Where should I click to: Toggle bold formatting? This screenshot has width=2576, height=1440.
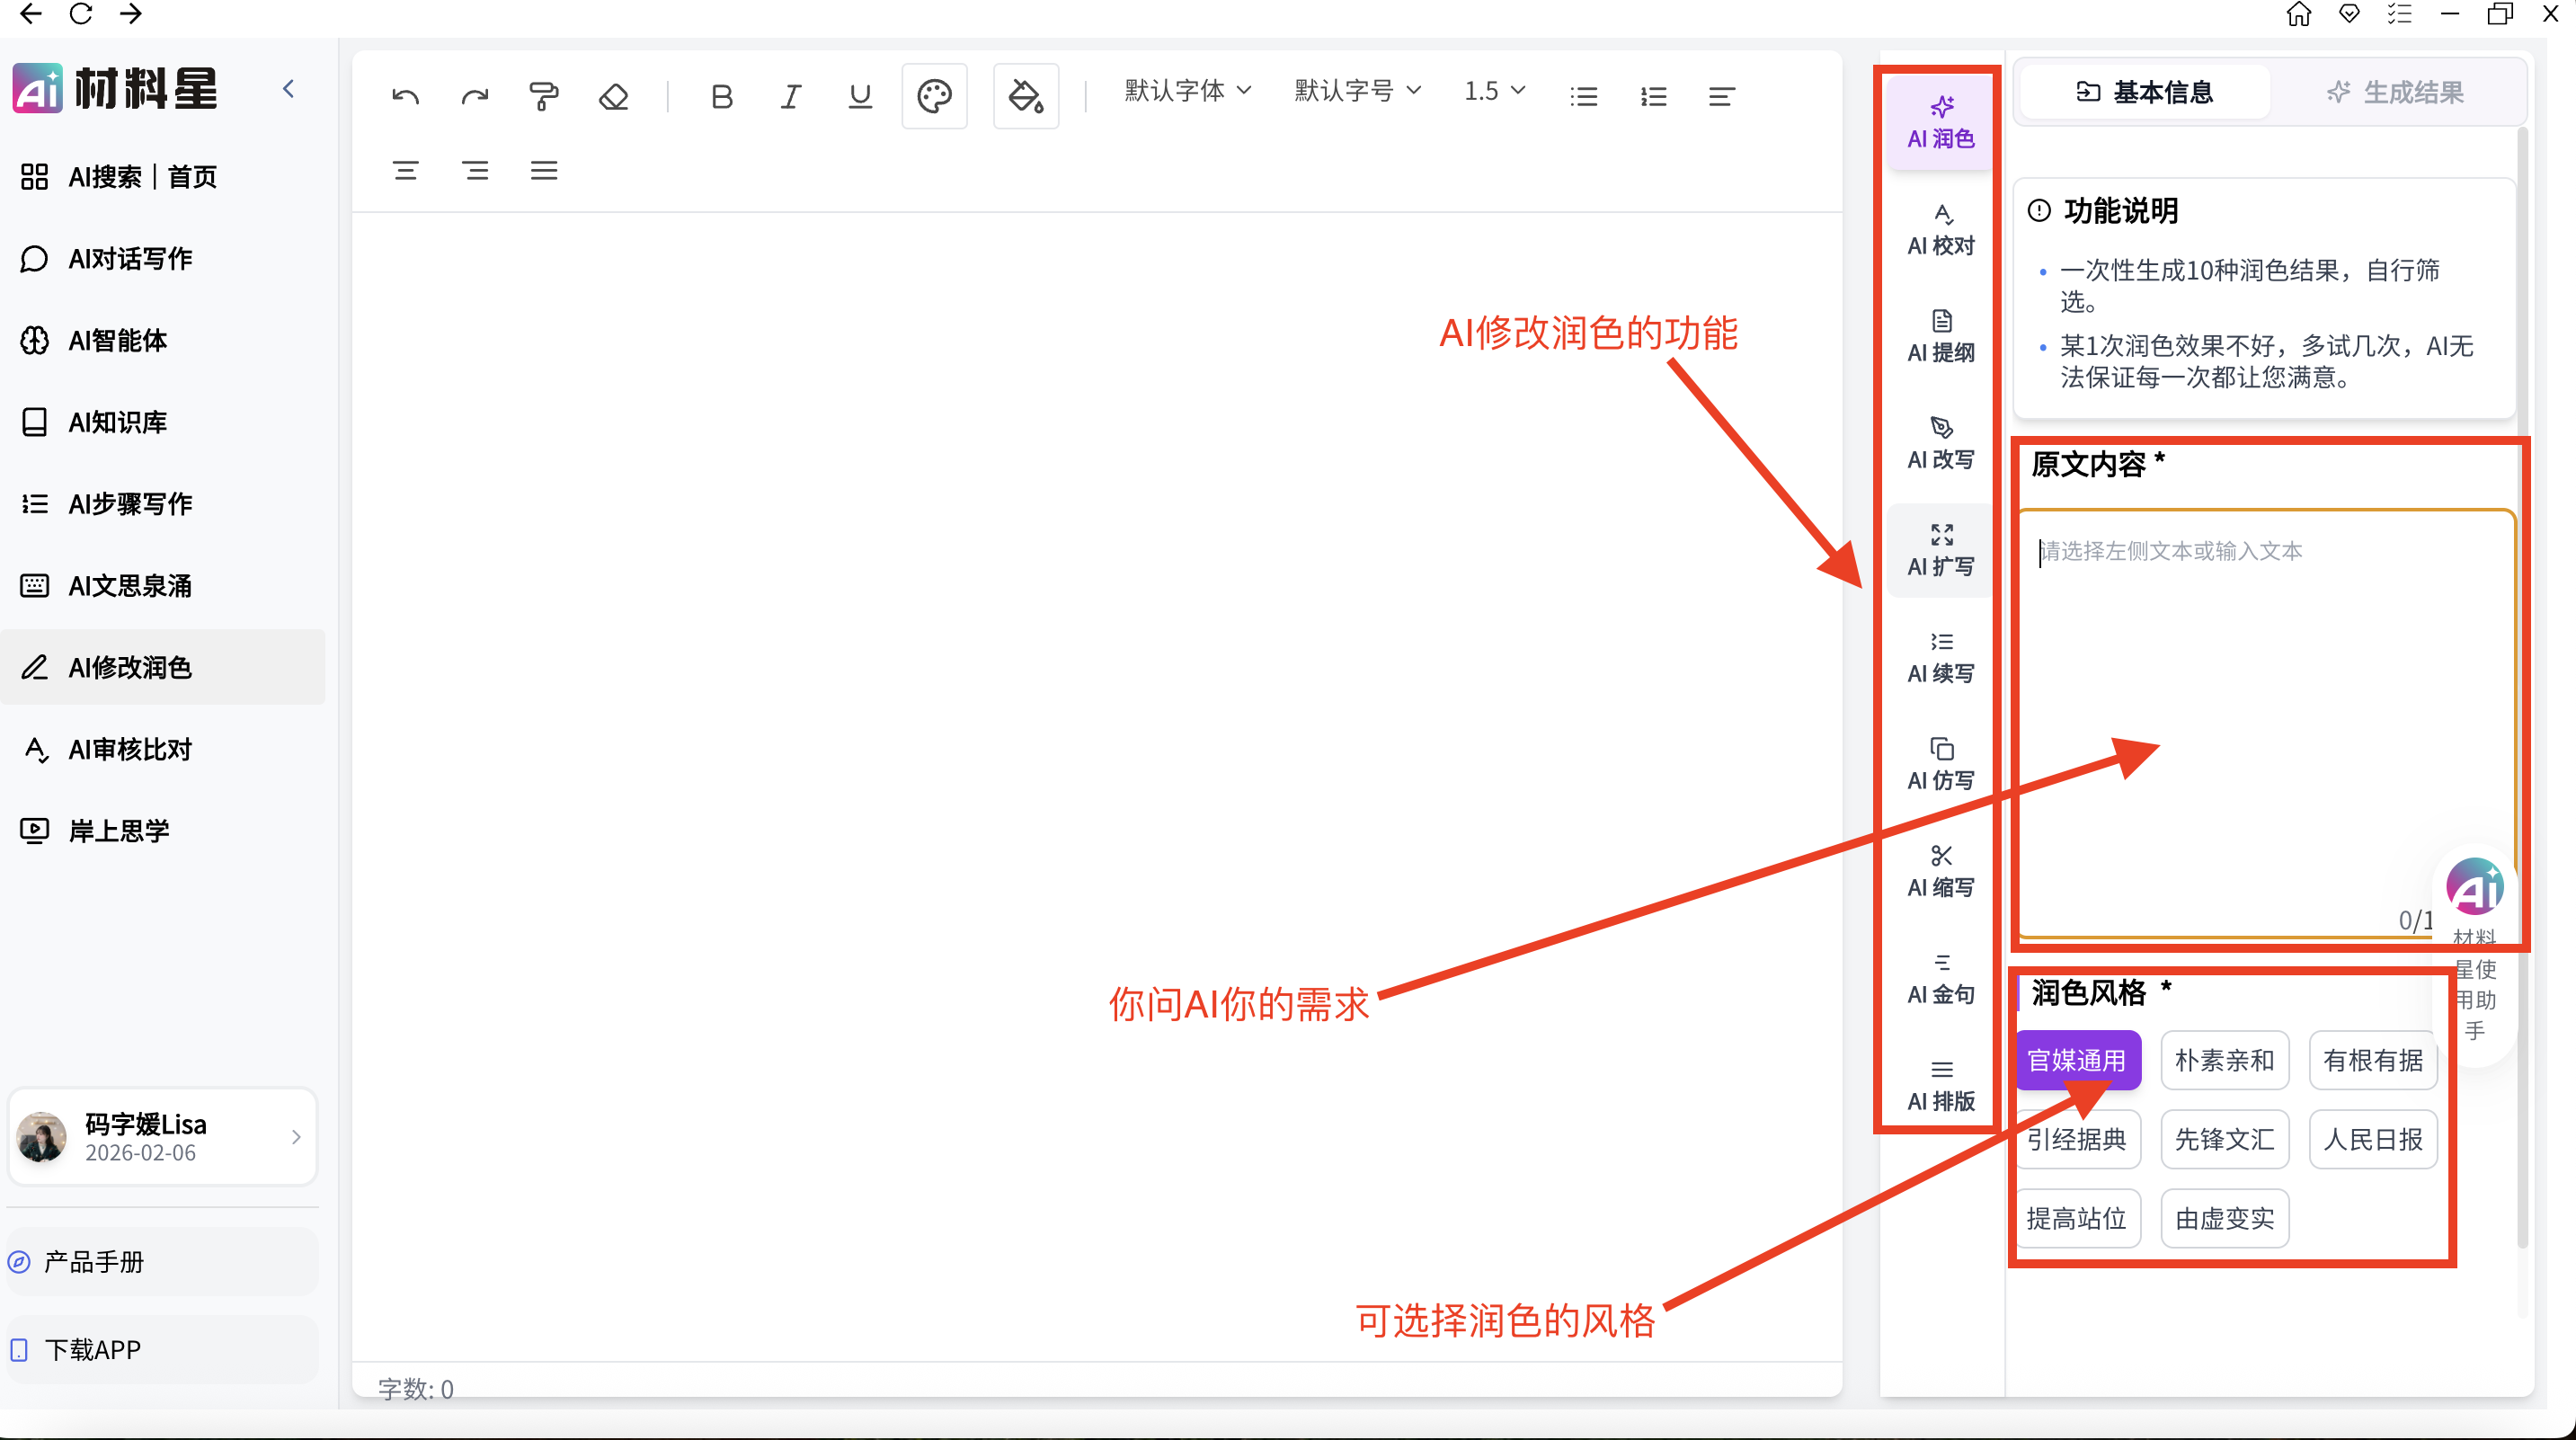point(722,96)
